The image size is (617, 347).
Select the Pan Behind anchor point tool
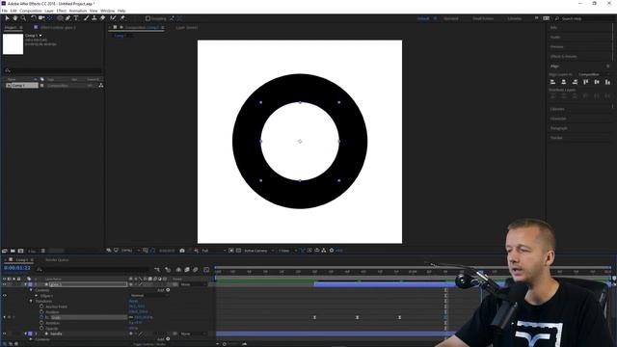[x=49, y=18]
